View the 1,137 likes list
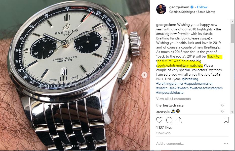The width and height of the screenshot is (235, 151). pyautogui.click(x=164, y=127)
